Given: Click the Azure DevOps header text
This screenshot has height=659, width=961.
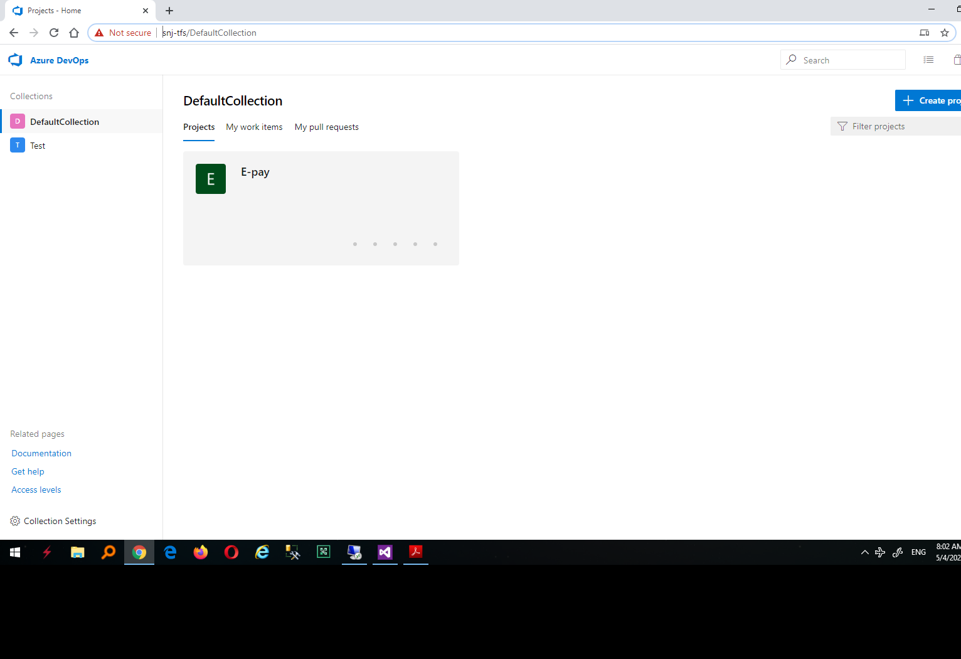Looking at the screenshot, I should pyautogui.click(x=60, y=60).
